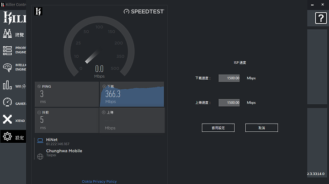Screen dimensions: 329x184
Task: Open the Intelligence Engine brain icon
Action: [x=7, y=67]
